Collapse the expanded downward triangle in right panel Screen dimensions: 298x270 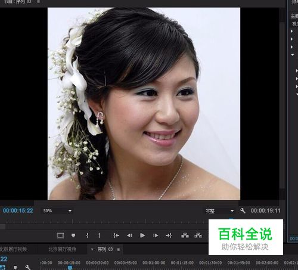[x=293, y=55]
